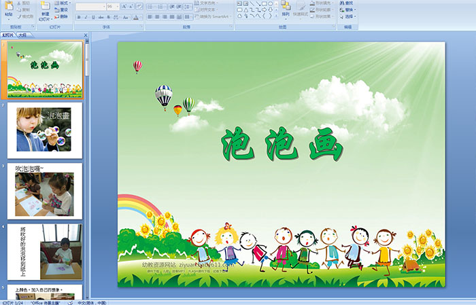Open Shape Outline (形状轮廓) color control
Image resolution: width=476 pixels, height=305 pixels.
click(x=322, y=10)
